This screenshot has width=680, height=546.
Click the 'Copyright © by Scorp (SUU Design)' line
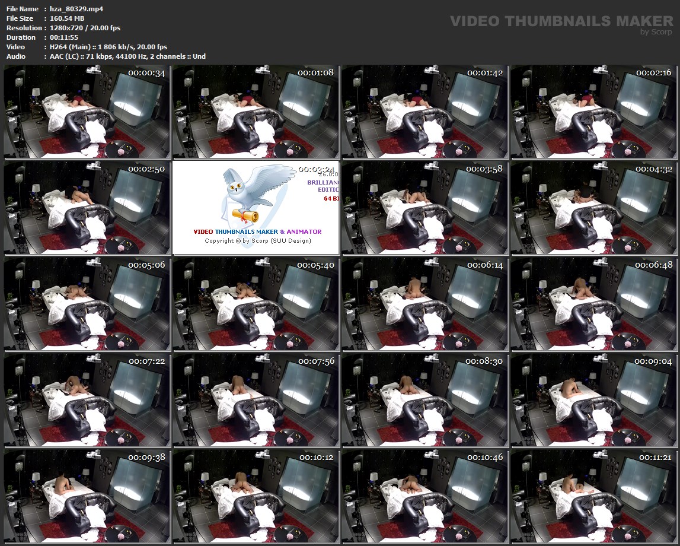coord(257,241)
